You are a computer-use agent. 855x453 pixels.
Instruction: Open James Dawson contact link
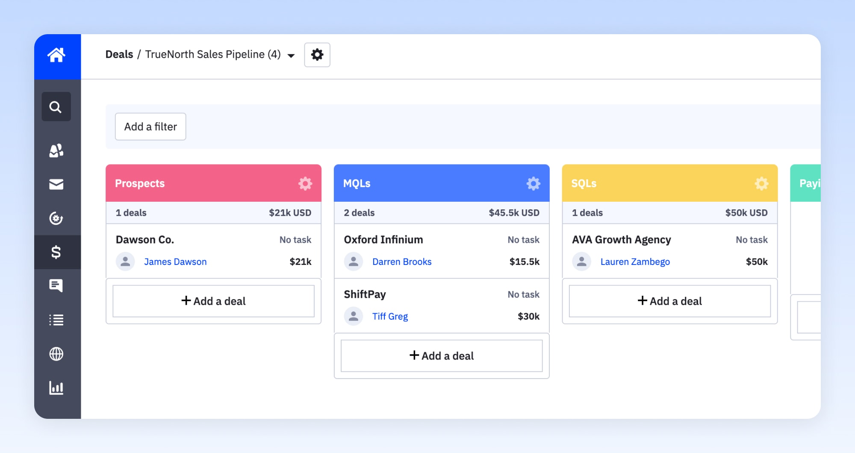(x=175, y=262)
